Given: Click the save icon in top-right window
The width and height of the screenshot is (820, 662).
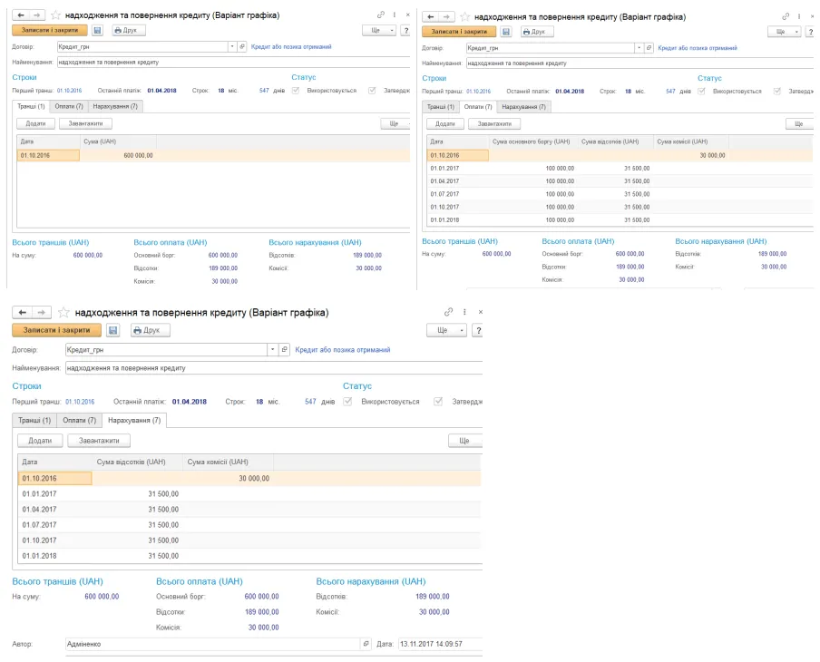Looking at the screenshot, I should point(506,32).
